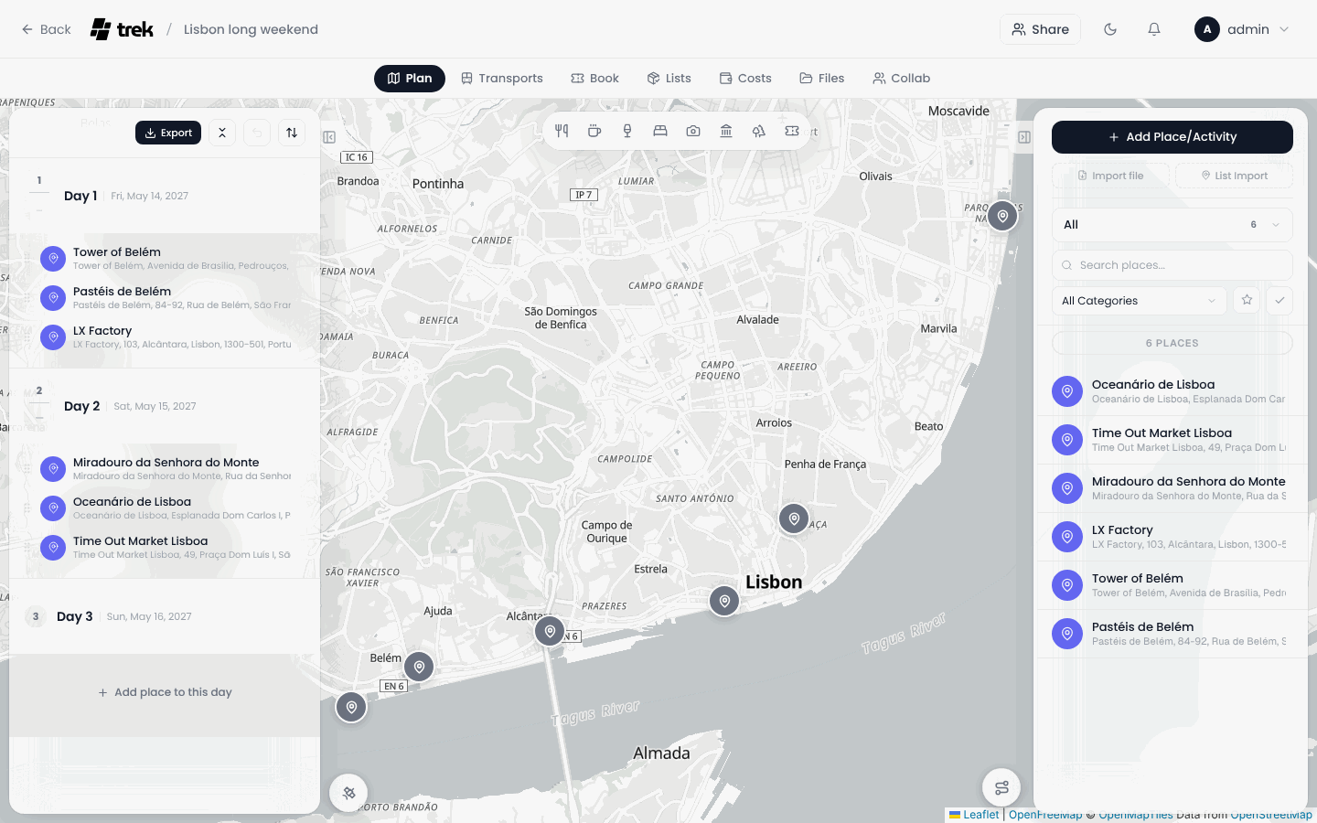Click the round route button above the Leaflet attribution
Viewport: 1317px width, 823px height.
click(x=1001, y=787)
